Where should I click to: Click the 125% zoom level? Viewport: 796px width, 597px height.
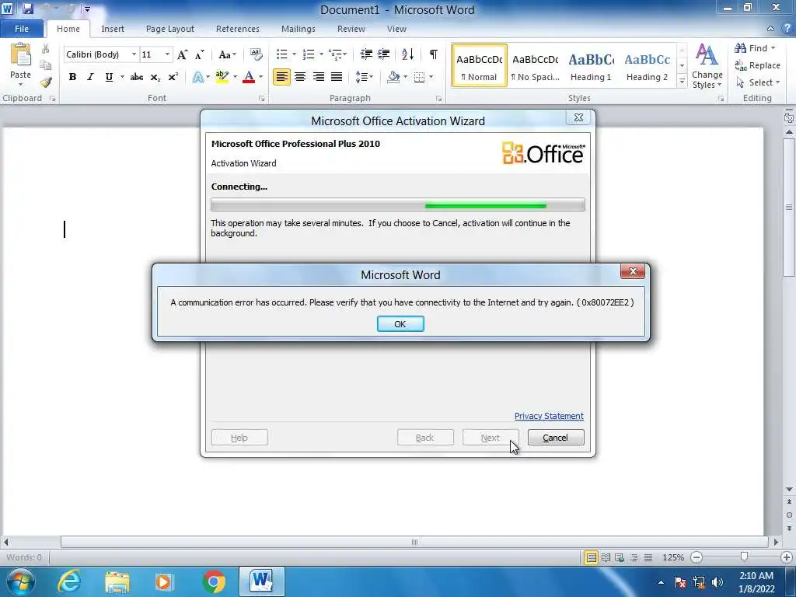coord(673,557)
